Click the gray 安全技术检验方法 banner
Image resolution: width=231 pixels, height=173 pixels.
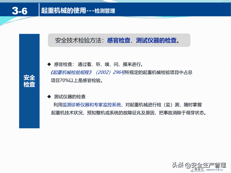click(x=119, y=40)
